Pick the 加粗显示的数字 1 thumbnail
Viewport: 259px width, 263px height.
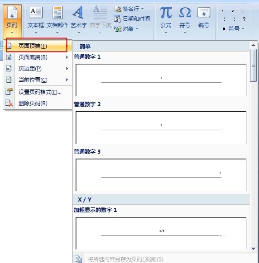(161, 233)
